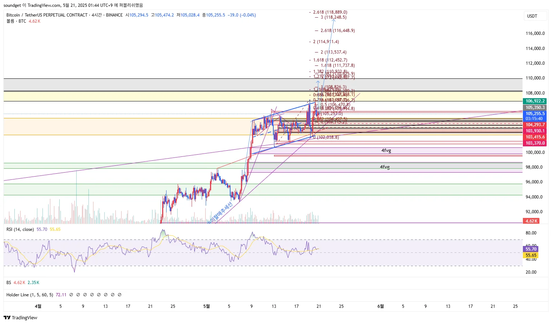Select the upper 4fvg zone label
This screenshot has height=324, width=552.
[386, 151]
